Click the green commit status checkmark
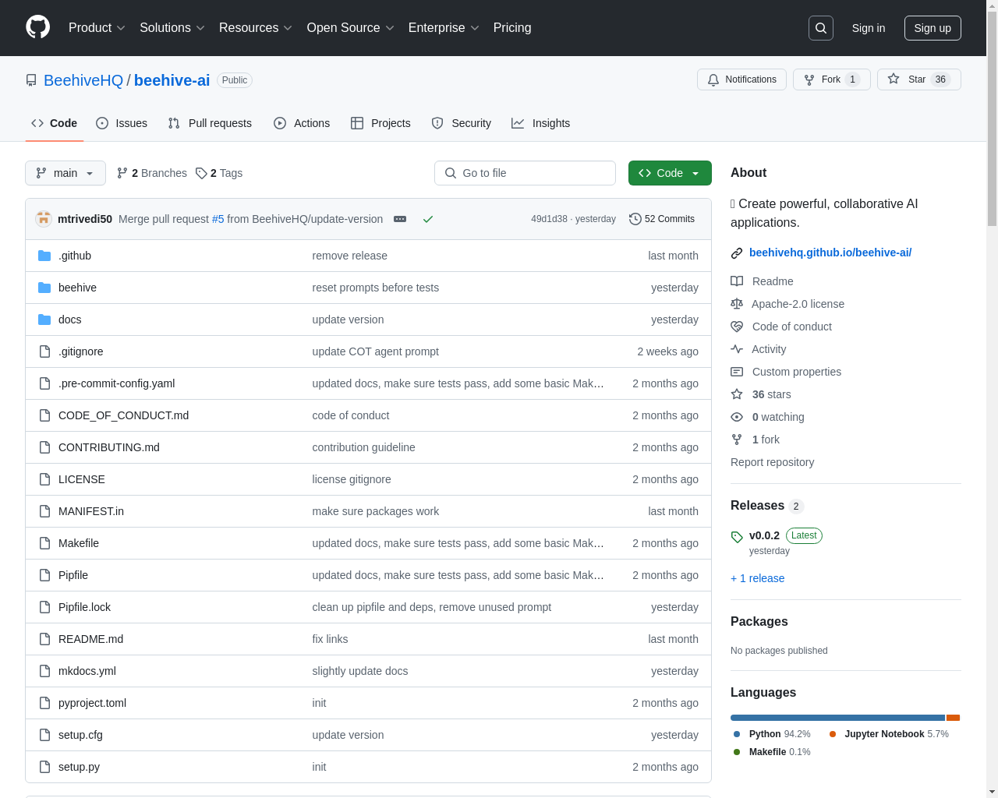 click(428, 219)
